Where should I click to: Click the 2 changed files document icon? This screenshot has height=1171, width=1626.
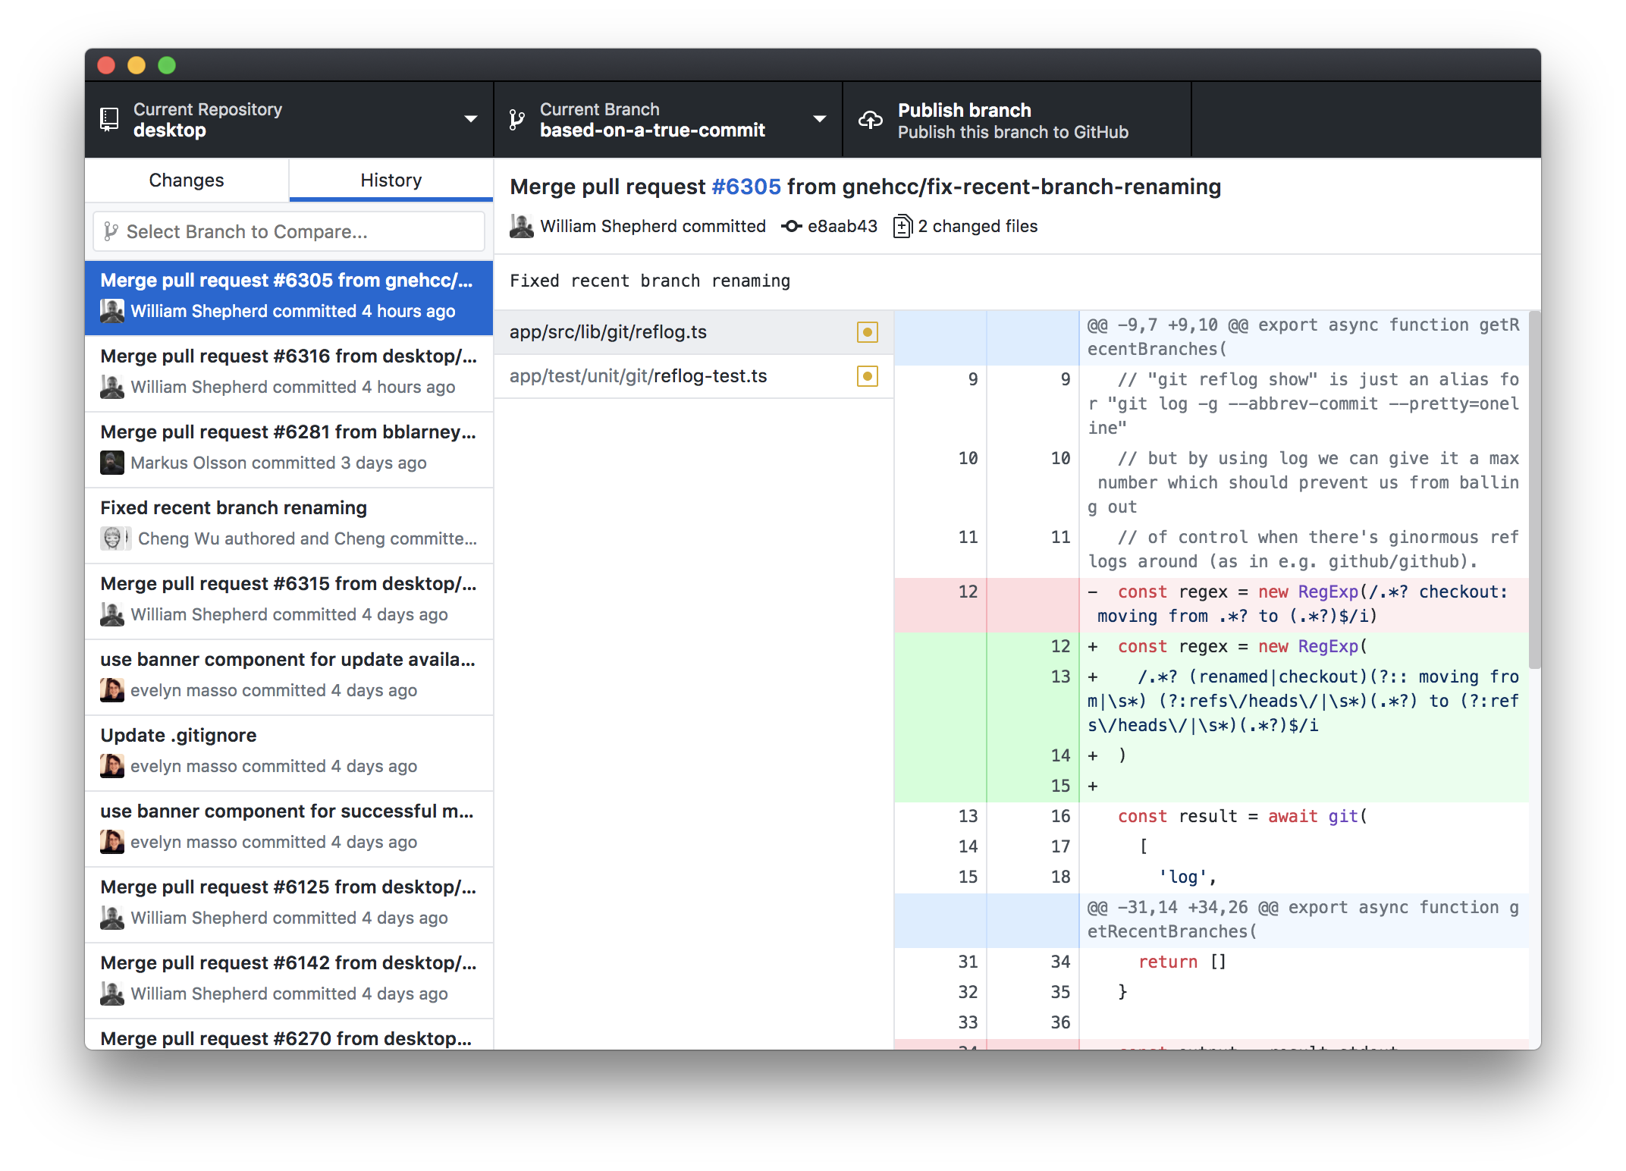(x=902, y=226)
